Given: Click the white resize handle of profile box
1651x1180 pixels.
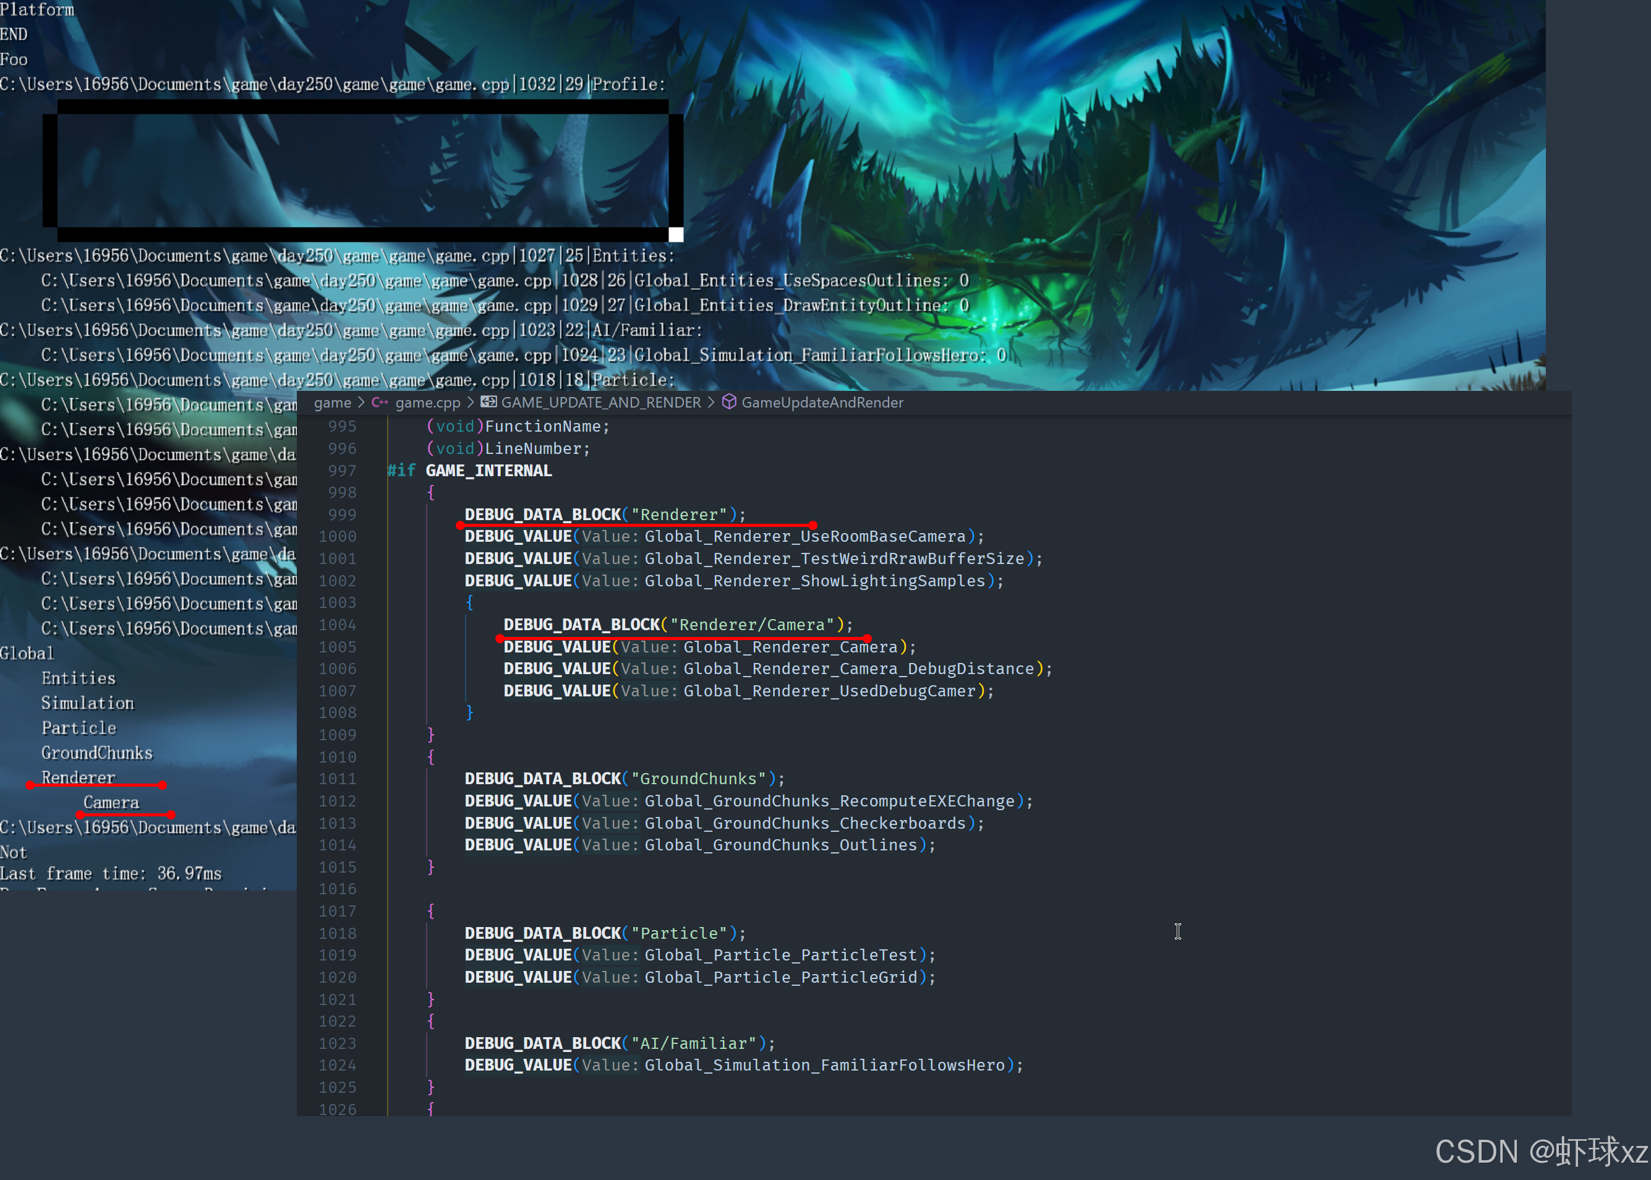Looking at the screenshot, I should pyautogui.click(x=675, y=234).
